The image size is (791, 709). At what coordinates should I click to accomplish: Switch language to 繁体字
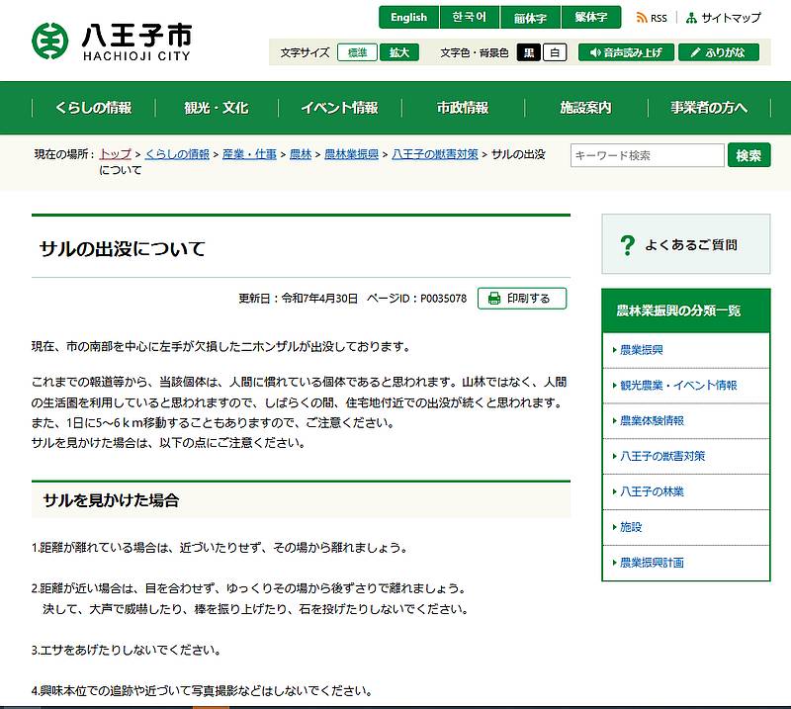[590, 17]
